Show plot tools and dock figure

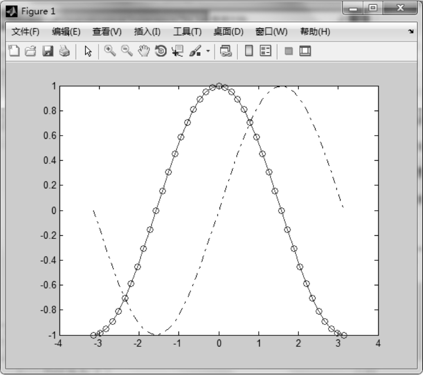(305, 51)
